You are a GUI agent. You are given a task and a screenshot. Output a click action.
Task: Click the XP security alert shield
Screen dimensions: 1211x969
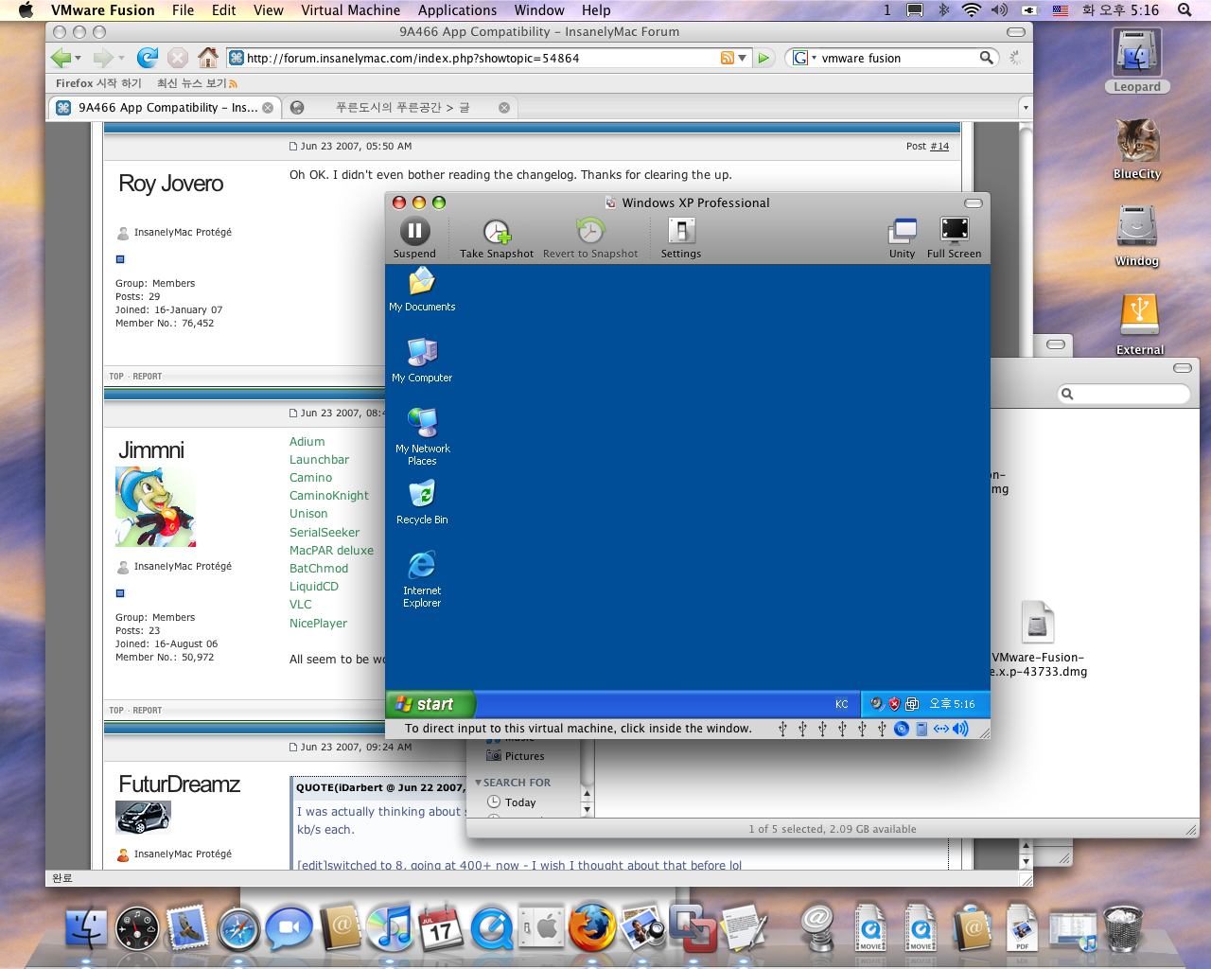pos(894,704)
